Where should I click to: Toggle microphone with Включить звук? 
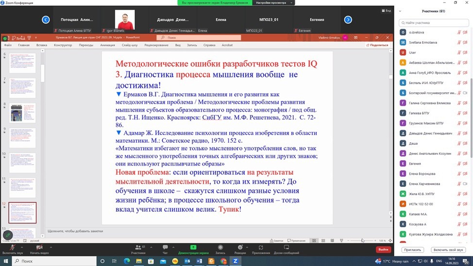(x=13, y=248)
